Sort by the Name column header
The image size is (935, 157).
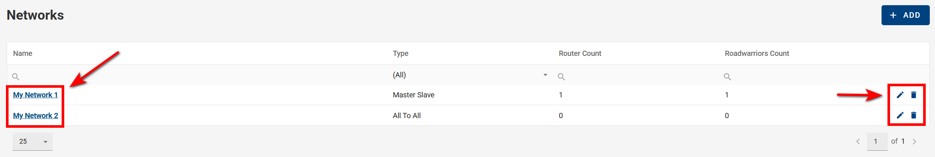click(23, 53)
